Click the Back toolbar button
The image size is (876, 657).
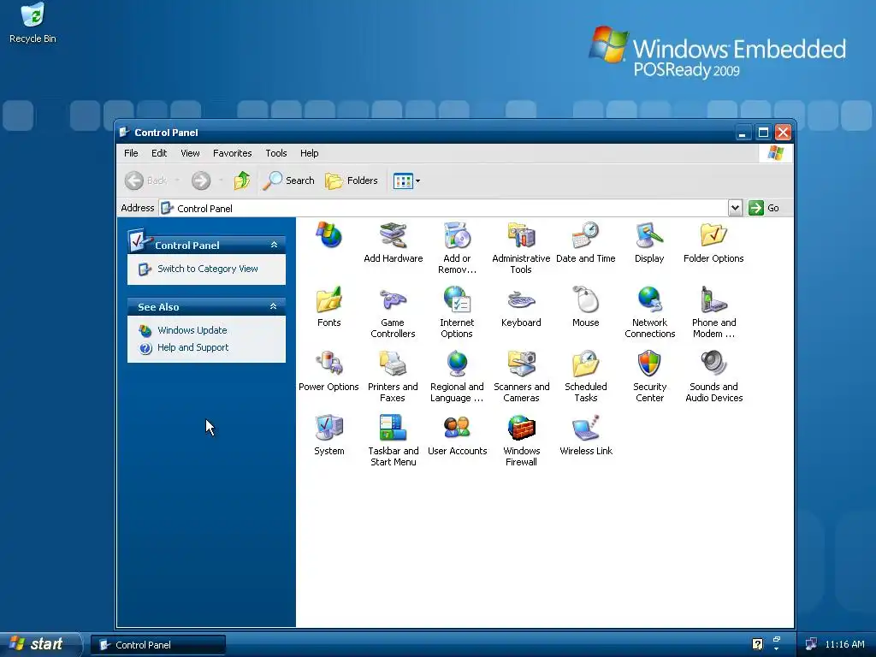click(x=145, y=181)
